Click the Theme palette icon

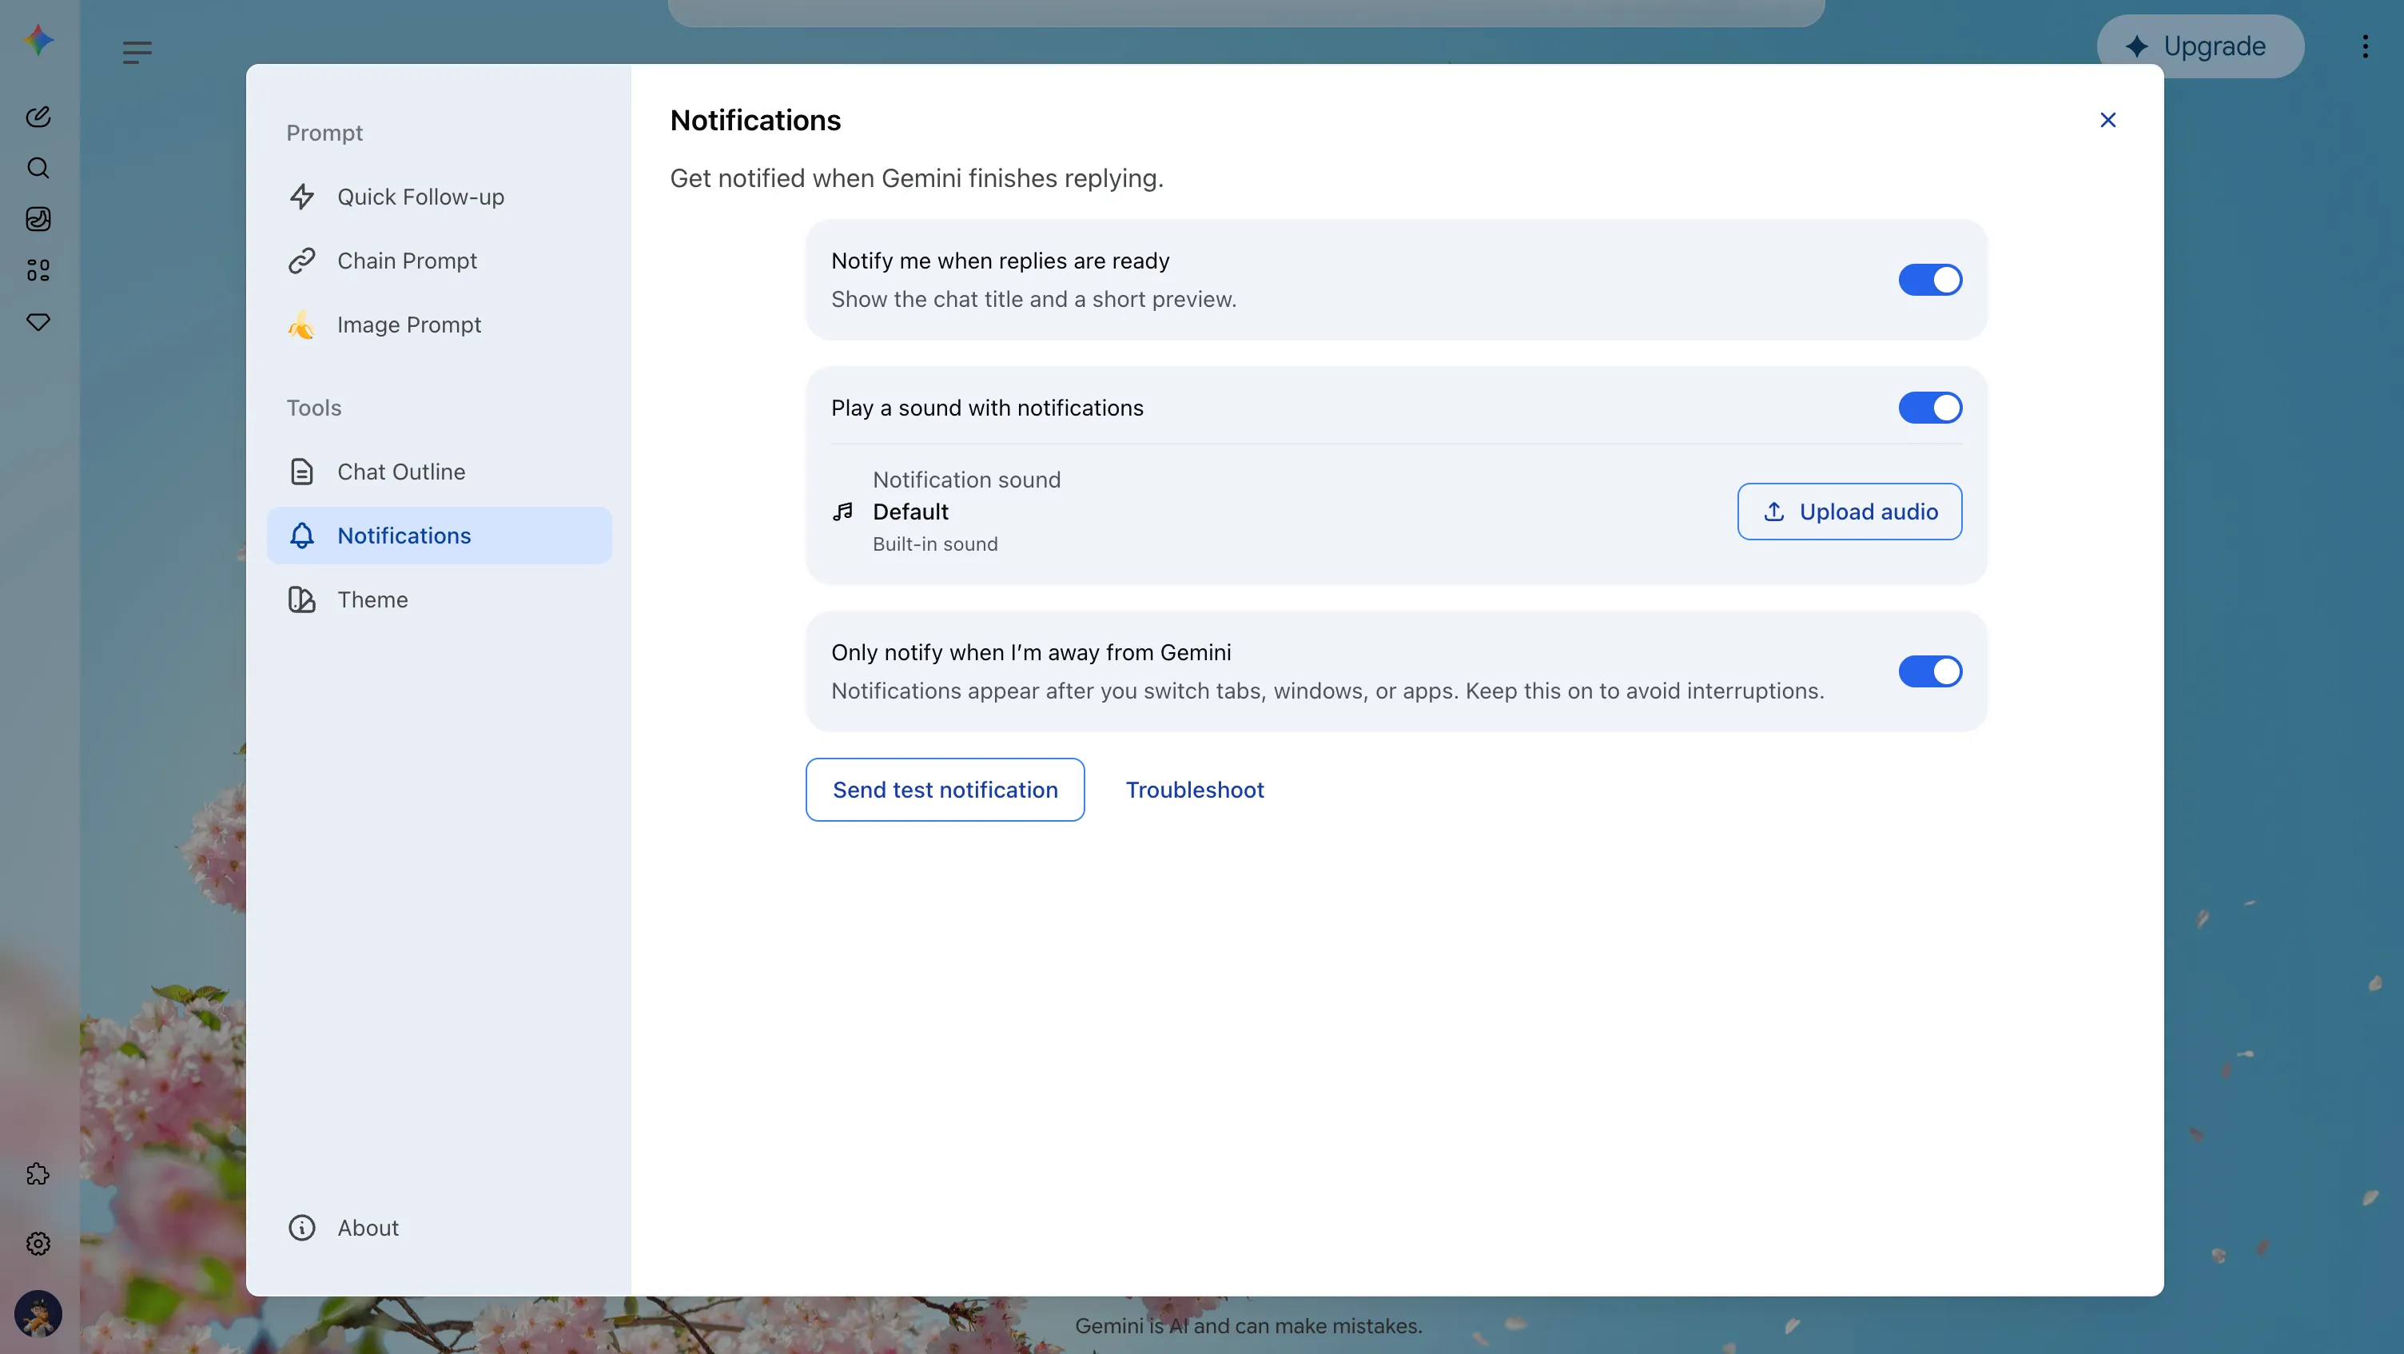[x=301, y=600]
